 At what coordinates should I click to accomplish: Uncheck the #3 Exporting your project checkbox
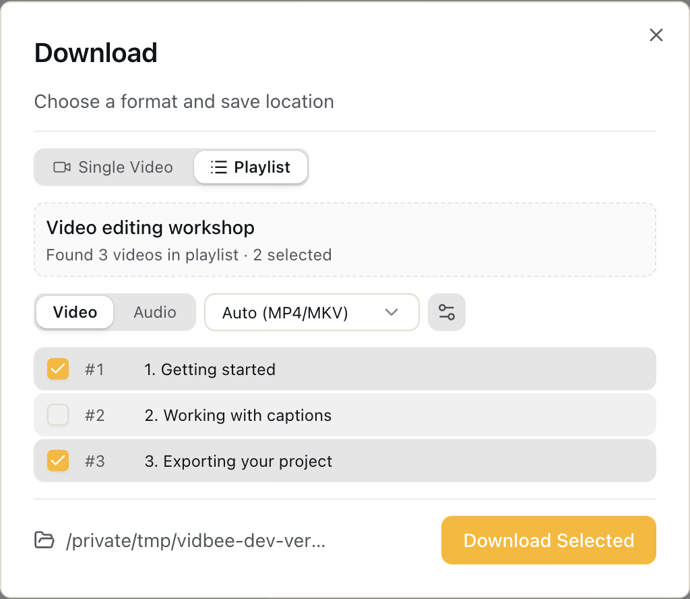pos(58,461)
